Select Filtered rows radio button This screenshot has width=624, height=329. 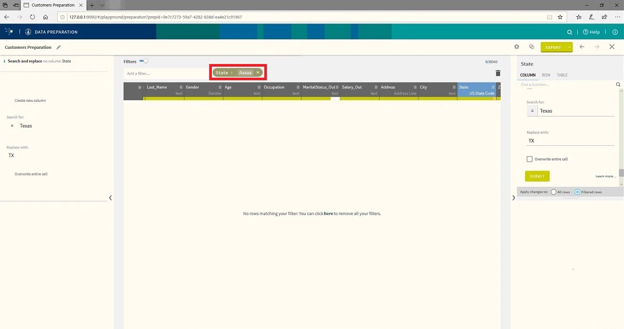(577, 192)
